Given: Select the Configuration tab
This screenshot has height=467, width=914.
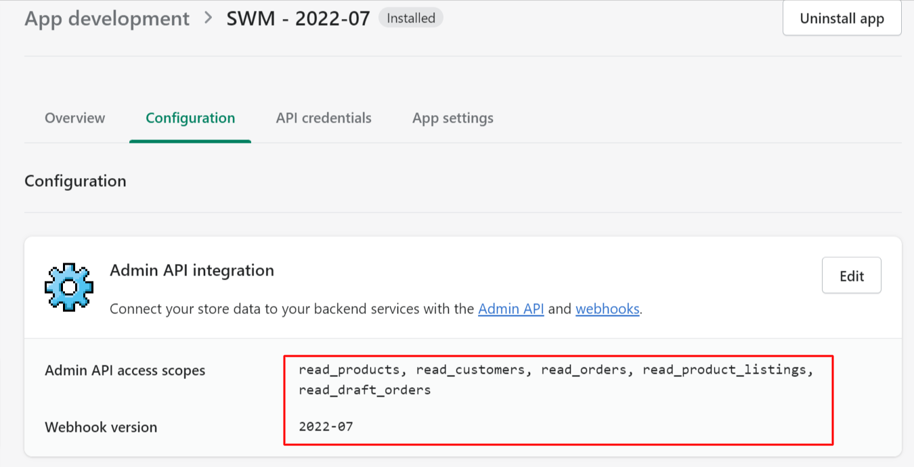Looking at the screenshot, I should [190, 118].
